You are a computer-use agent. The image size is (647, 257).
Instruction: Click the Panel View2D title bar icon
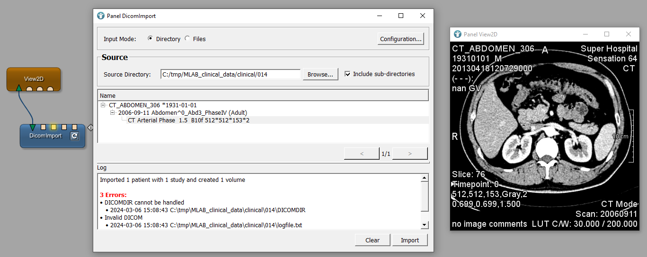click(x=457, y=34)
